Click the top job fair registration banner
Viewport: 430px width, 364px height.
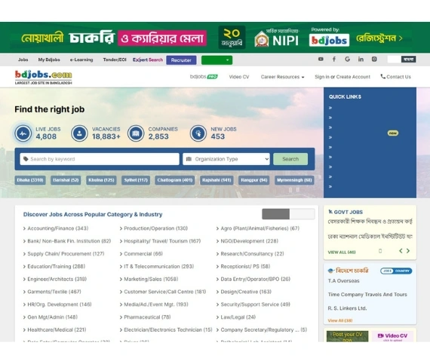click(x=215, y=38)
